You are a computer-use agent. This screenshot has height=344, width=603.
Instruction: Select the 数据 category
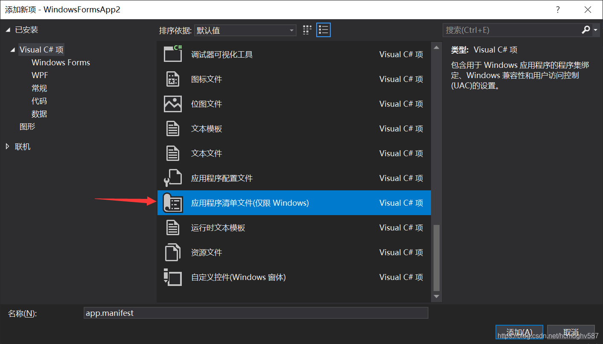39,114
